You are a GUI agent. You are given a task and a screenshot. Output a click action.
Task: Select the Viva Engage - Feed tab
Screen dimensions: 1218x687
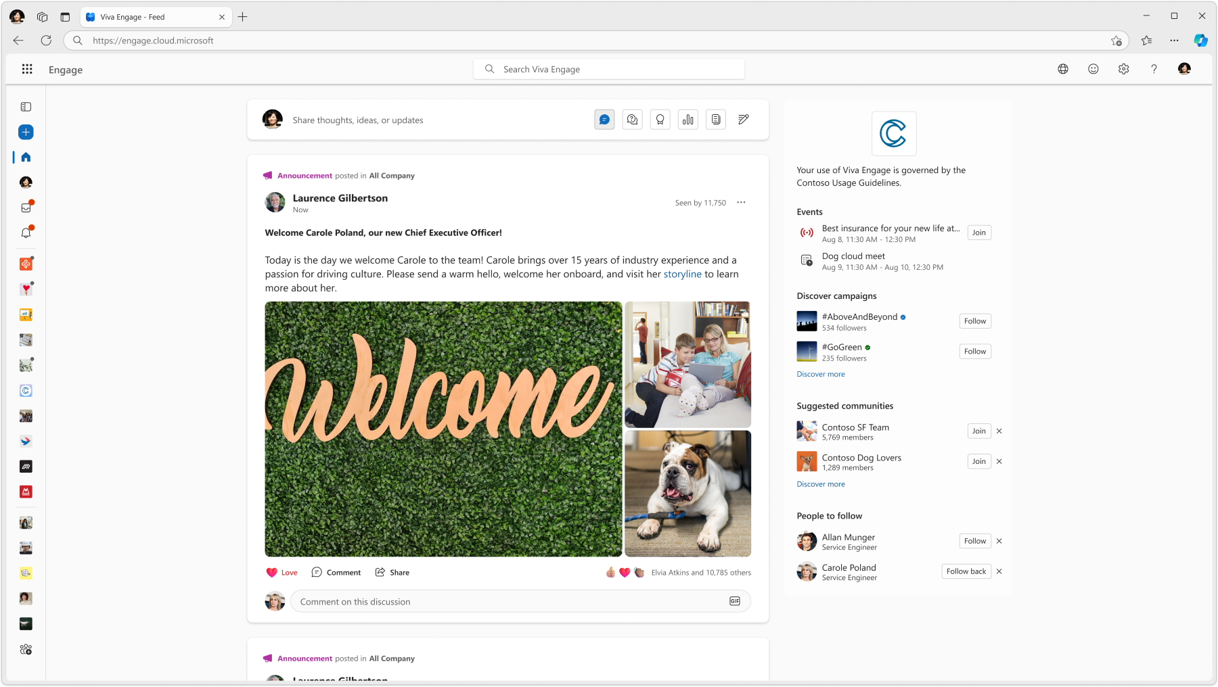pyautogui.click(x=156, y=17)
